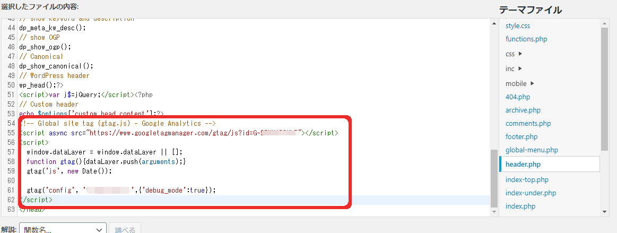
Task: Click the '// Canonical' comment line
Action: [x=41, y=56]
